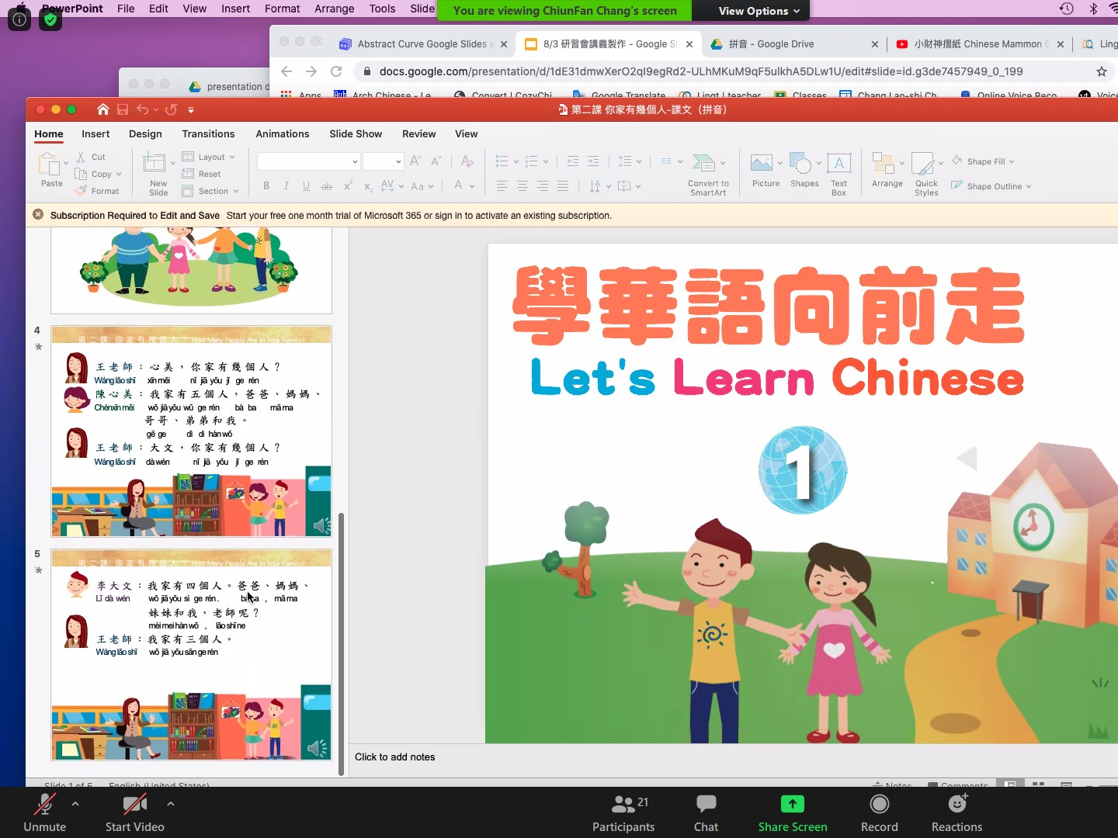Click the New Slide icon

point(155,164)
